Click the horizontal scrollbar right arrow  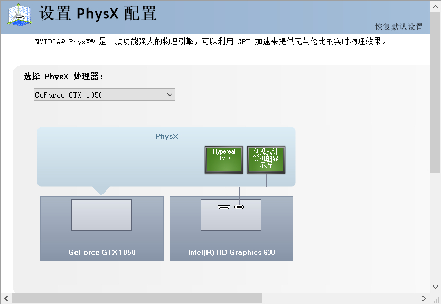click(424, 299)
